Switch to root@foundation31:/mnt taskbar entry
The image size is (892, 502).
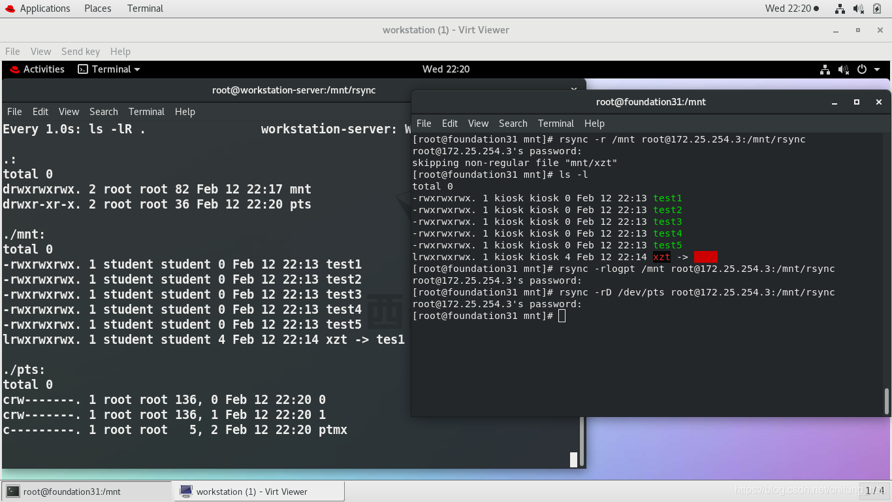pos(86,492)
